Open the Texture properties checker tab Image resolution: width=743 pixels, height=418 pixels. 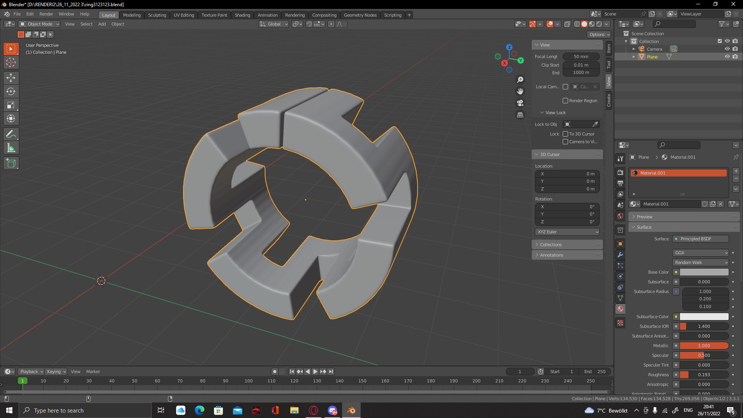click(620, 323)
